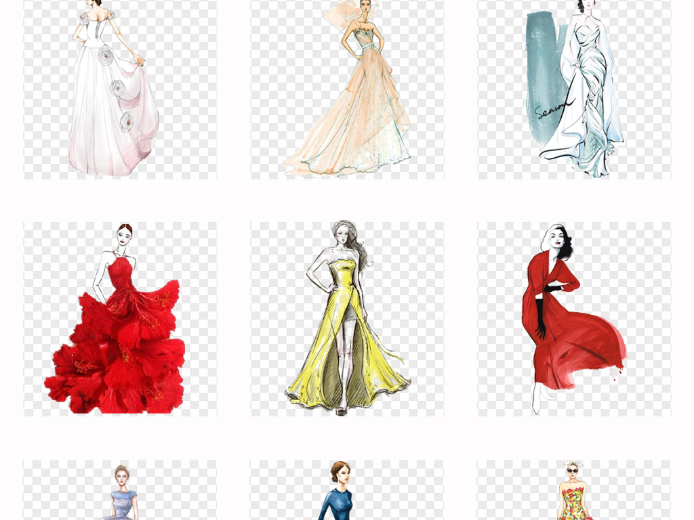694x520 pixels.
Task: Select the pale blue draped gown illustration
Action: [575, 89]
